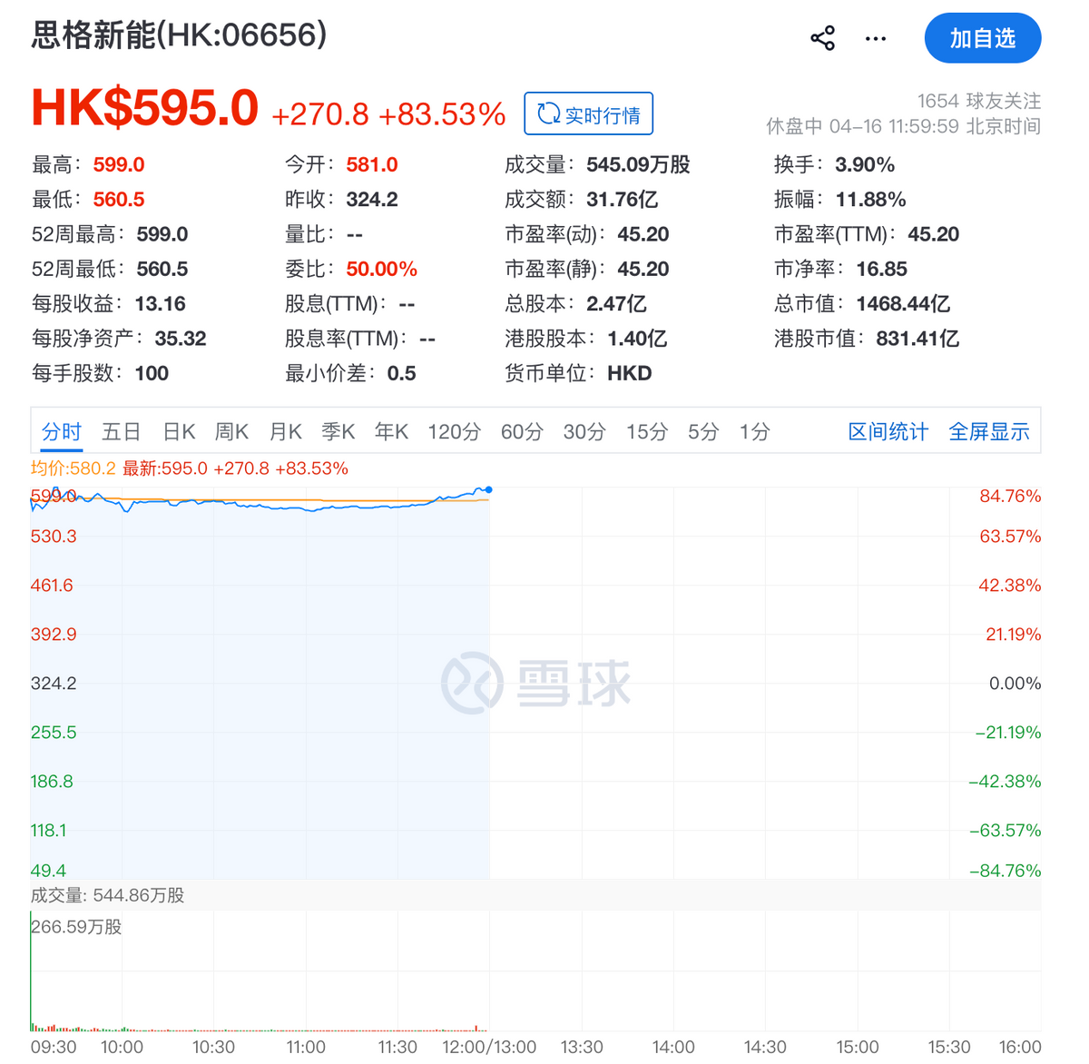Select the 1分 interval tab
The height and width of the screenshot is (1064, 1089).
tap(754, 431)
